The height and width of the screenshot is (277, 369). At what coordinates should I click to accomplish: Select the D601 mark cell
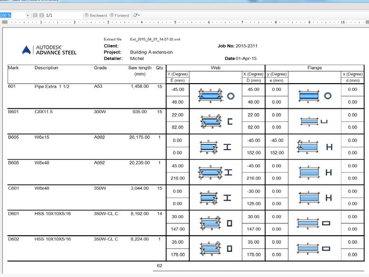pos(13,213)
